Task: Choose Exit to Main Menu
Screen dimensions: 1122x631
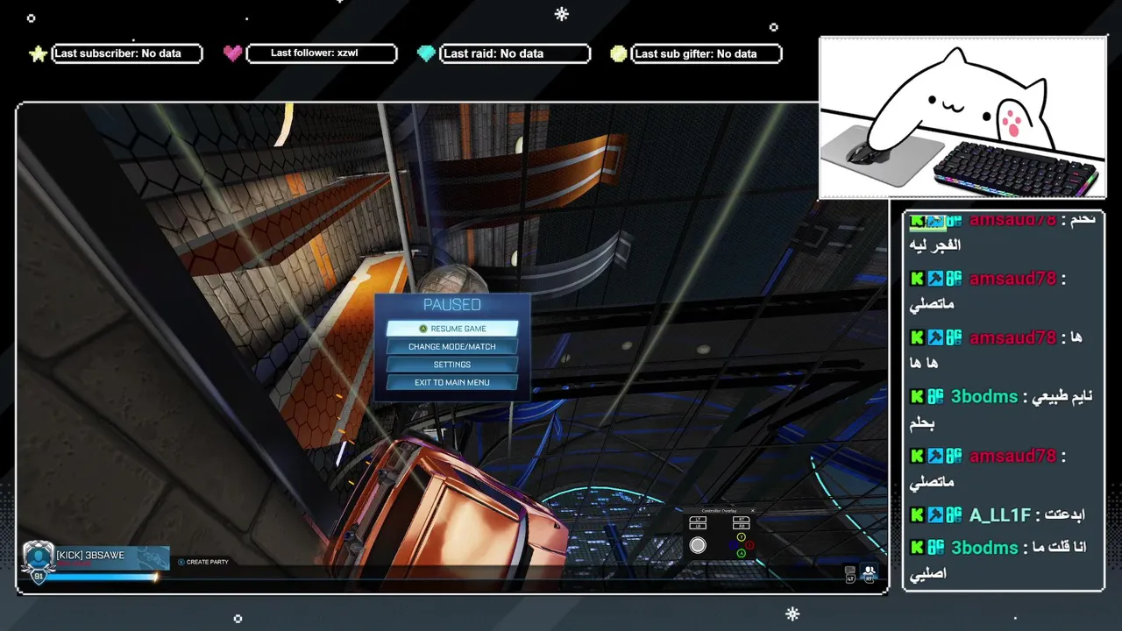Action: pyautogui.click(x=452, y=382)
